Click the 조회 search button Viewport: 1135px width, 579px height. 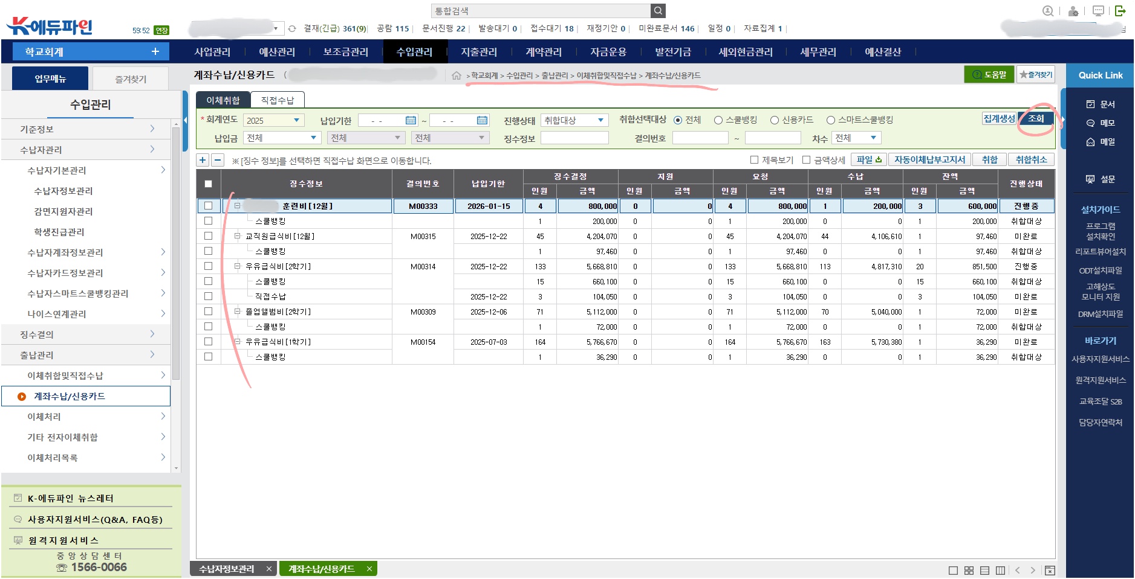pos(1036,118)
